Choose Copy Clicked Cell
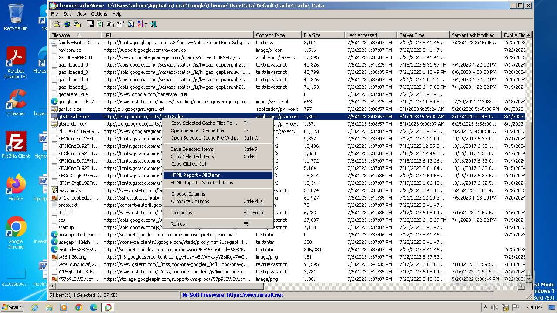 point(218,164)
